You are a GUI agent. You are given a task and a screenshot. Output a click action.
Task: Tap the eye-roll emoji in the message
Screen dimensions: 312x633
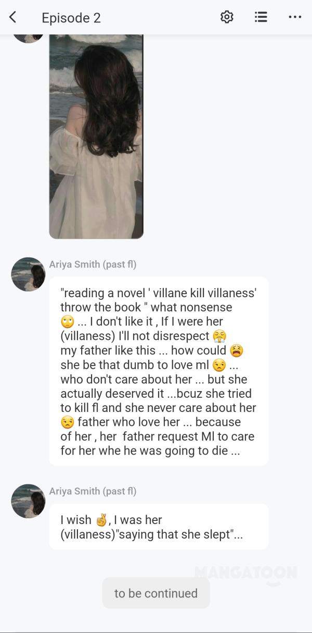coord(67,322)
